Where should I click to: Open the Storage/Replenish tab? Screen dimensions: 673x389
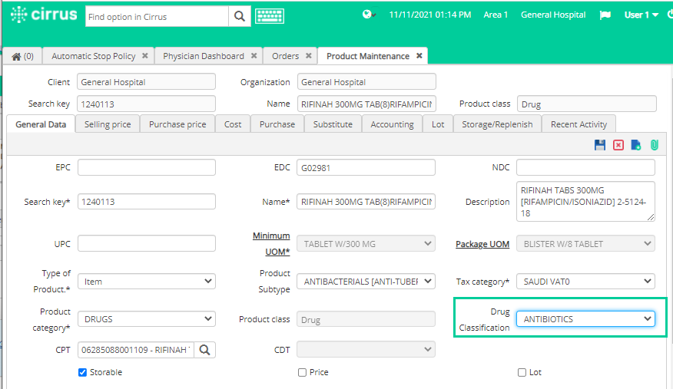497,124
